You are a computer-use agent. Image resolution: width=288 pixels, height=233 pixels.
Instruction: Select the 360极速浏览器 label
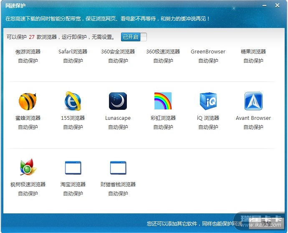click(163, 52)
